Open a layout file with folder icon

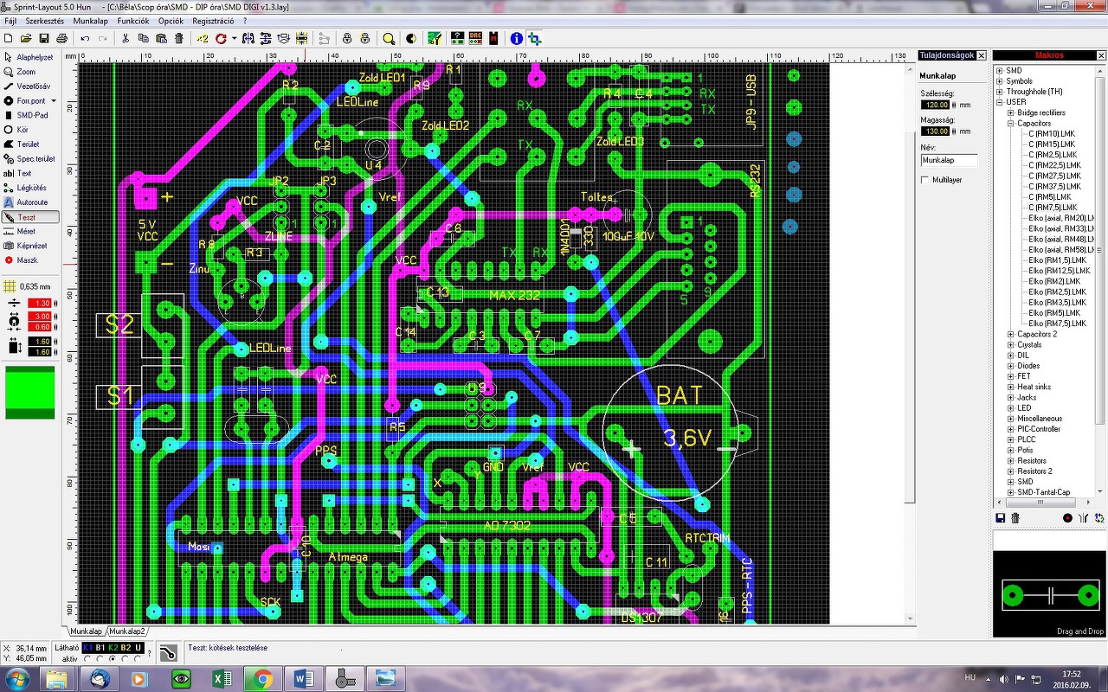[26, 38]
